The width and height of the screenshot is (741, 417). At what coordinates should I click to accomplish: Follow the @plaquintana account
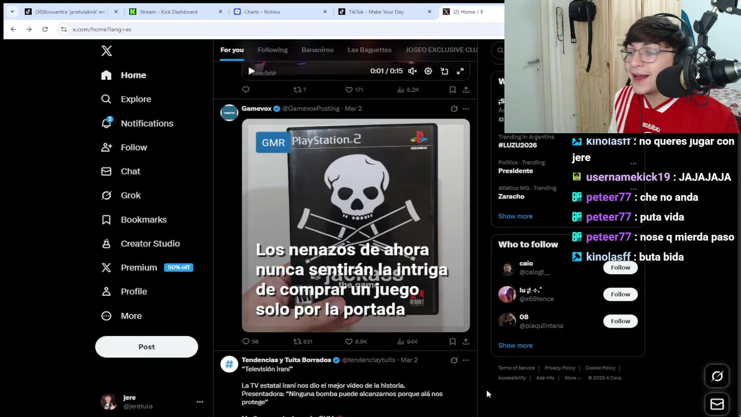point(620,321)
